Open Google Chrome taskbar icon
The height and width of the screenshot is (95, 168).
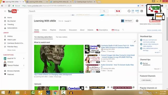(x=56, y=93)
